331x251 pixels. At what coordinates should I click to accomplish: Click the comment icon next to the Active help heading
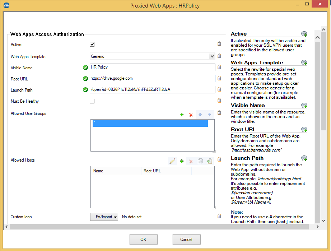point(304,34)
